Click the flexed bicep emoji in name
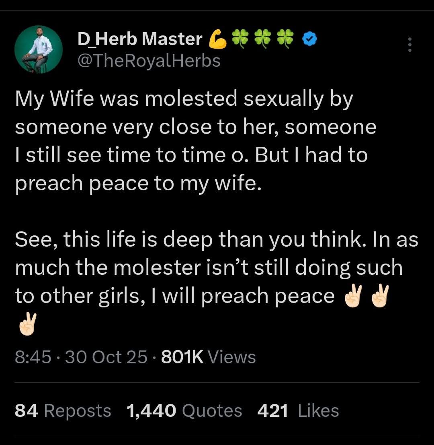 pyautogui.click(x=217, y=39)
